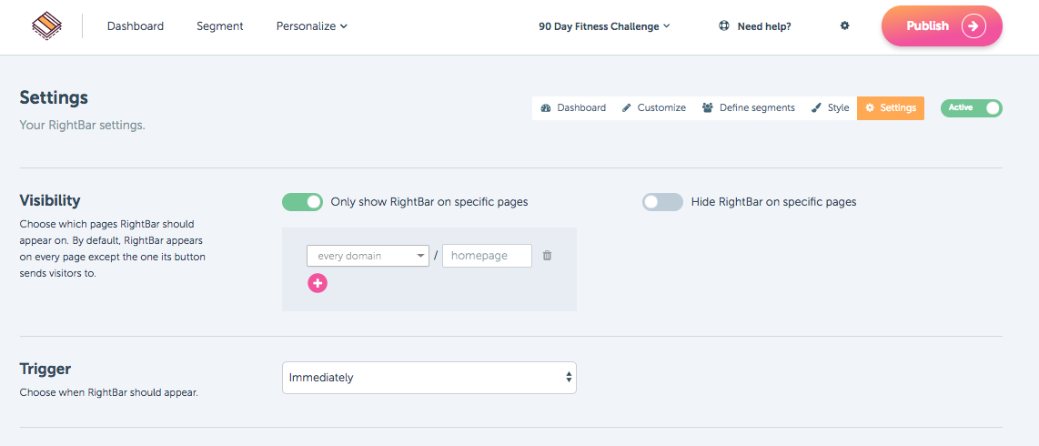1039x446 pixels.
Task: Open the every domain dropdown
Action: click(368, 255)
